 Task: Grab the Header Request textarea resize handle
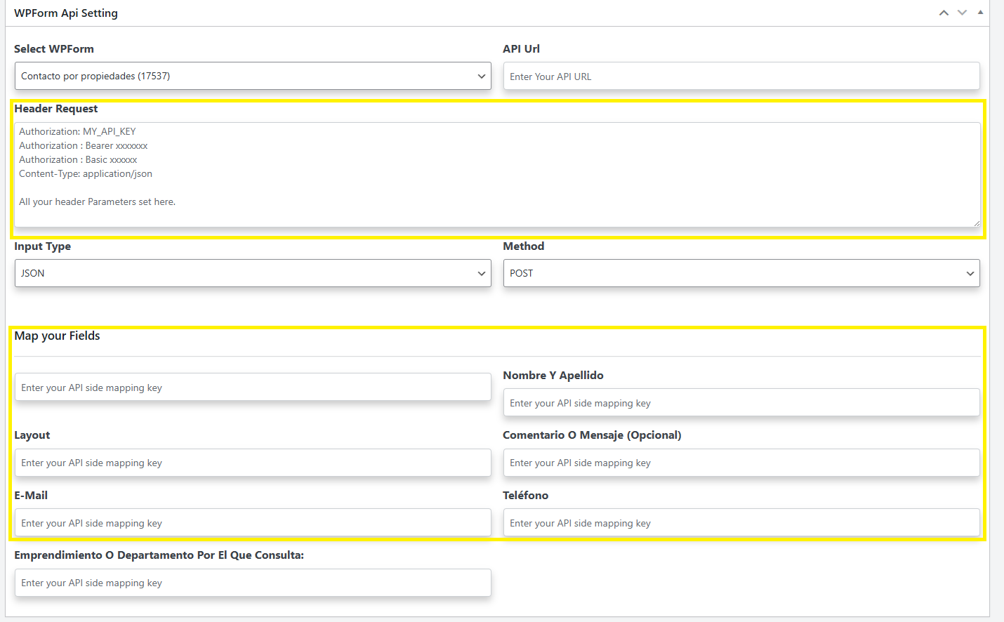click(x=976, y=223)
